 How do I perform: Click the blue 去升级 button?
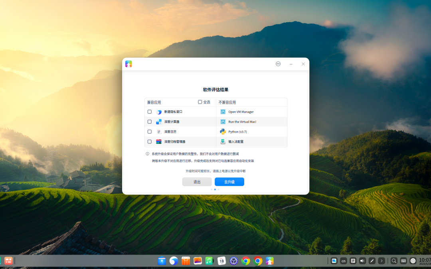229,182
